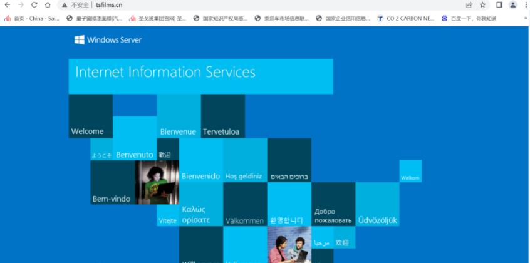Open the 国家知识产权局 bookmark
Screen dimensions: 530x263
tap(221, 18)
